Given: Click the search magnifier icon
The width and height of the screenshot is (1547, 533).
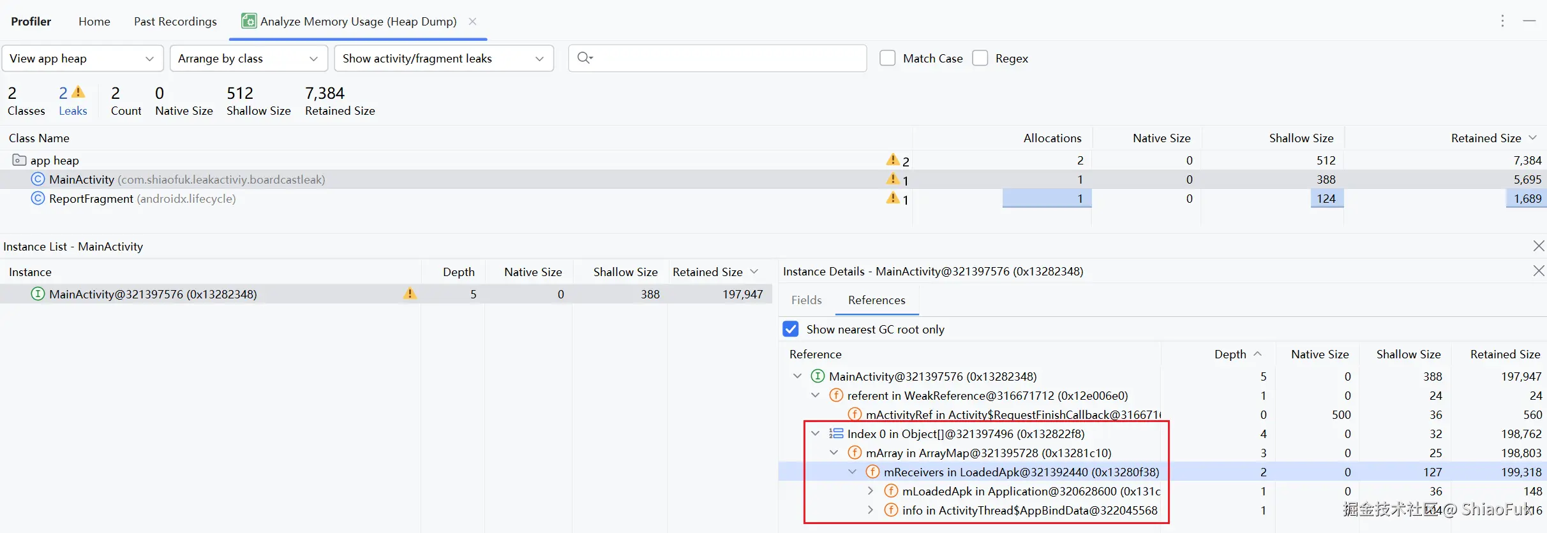Looking at the screenshot, I should (x=584, y=58).
